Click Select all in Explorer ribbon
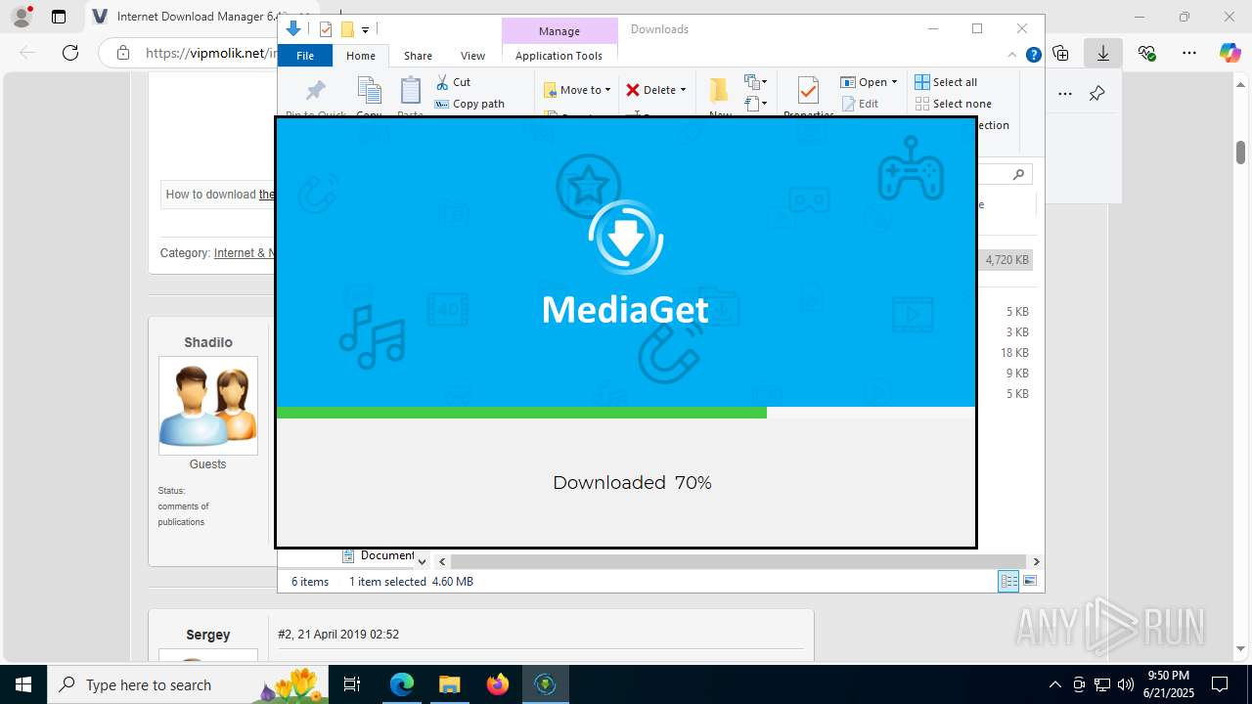Viewport: 1252px width, 704px height. point(946,82)
